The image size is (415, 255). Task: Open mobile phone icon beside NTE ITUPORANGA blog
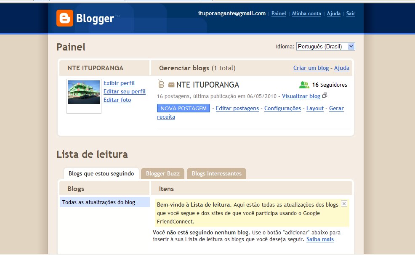coord(161,84)
